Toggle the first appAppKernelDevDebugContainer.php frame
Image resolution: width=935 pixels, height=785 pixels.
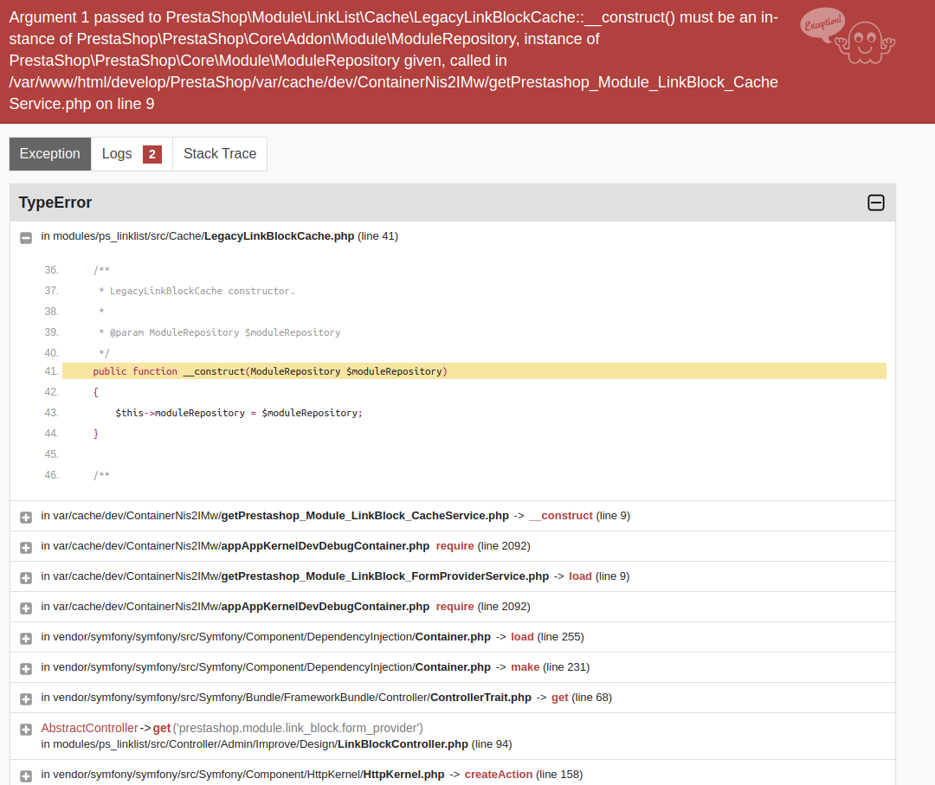coord(25,546)
